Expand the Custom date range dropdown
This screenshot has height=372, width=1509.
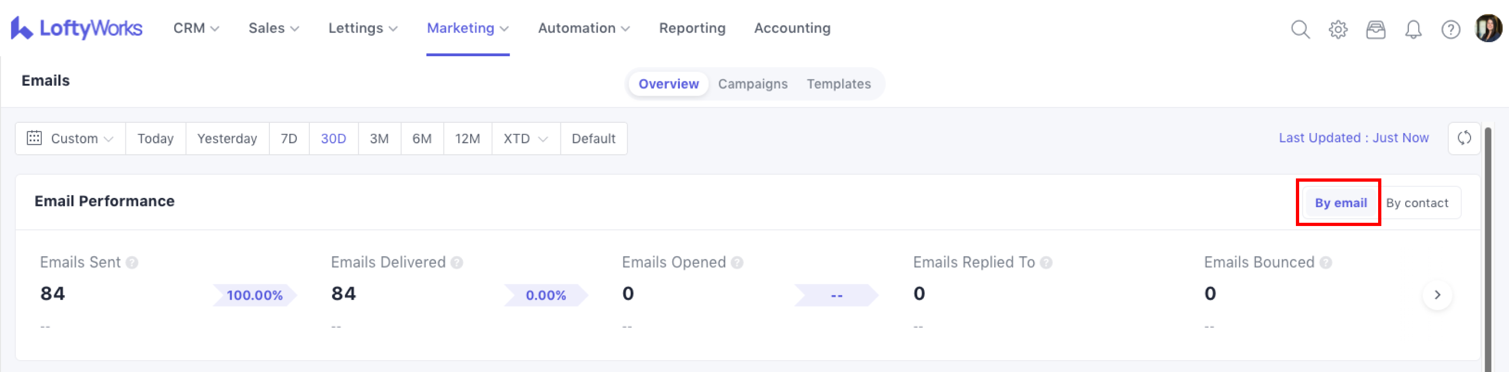tap(70, 139)
